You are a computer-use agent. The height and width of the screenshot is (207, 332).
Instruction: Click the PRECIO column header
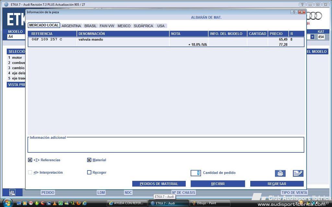point(278,34)
